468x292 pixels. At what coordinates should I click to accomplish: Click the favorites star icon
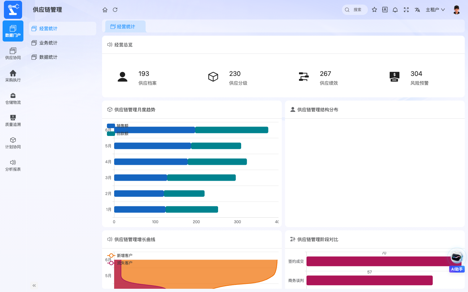point(374,10)
